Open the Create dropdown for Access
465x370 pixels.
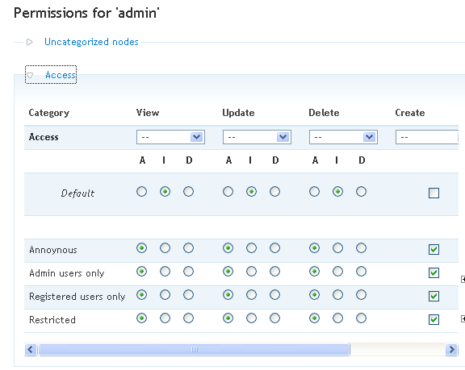427,137
